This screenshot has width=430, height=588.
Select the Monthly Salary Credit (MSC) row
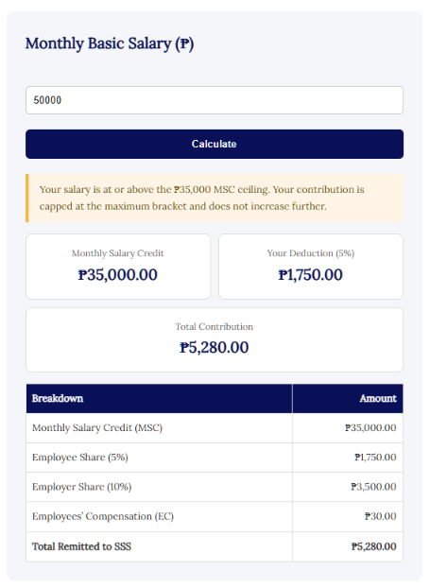tap(215, 428)
